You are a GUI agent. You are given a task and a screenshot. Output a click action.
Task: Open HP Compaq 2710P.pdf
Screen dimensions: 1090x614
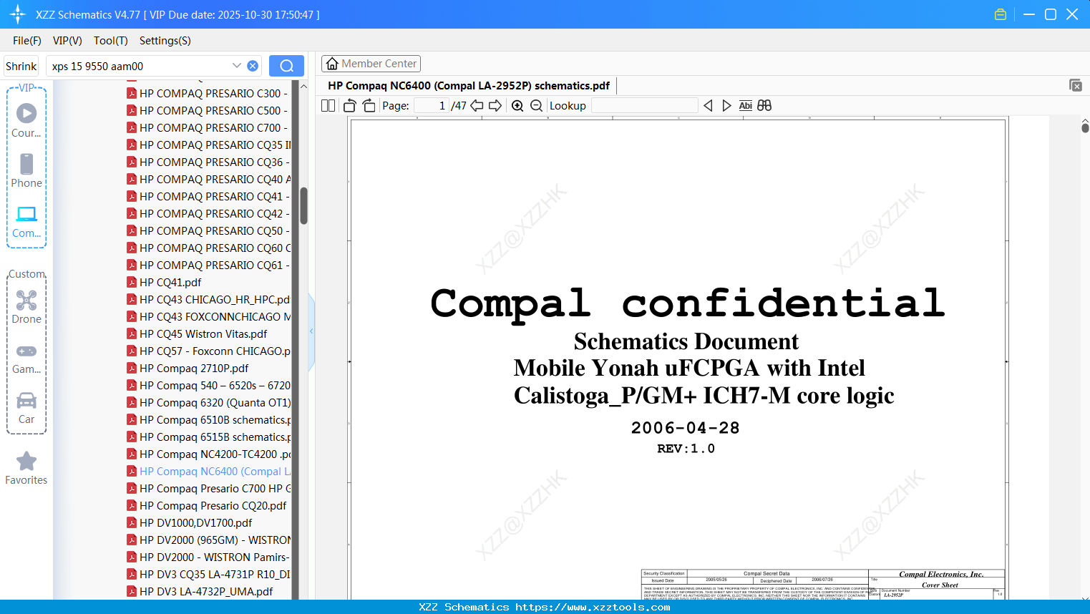tap(188, 368)
